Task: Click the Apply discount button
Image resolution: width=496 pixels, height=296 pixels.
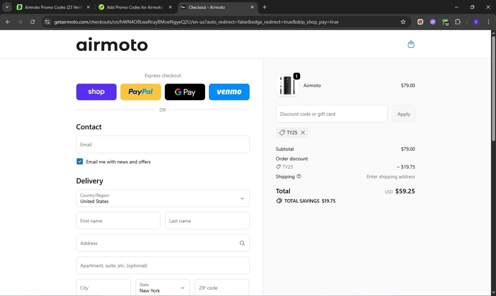Action: tap(404, 114)
